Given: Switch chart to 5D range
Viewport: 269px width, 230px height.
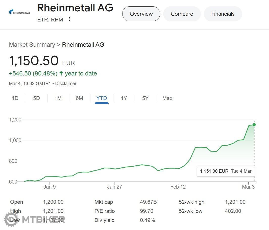Looking at the screenshot, I should click(x=37, y=98).
